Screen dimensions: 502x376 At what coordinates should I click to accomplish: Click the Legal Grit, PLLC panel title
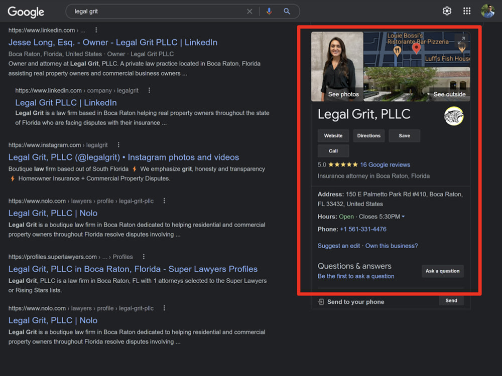[364, 114]
